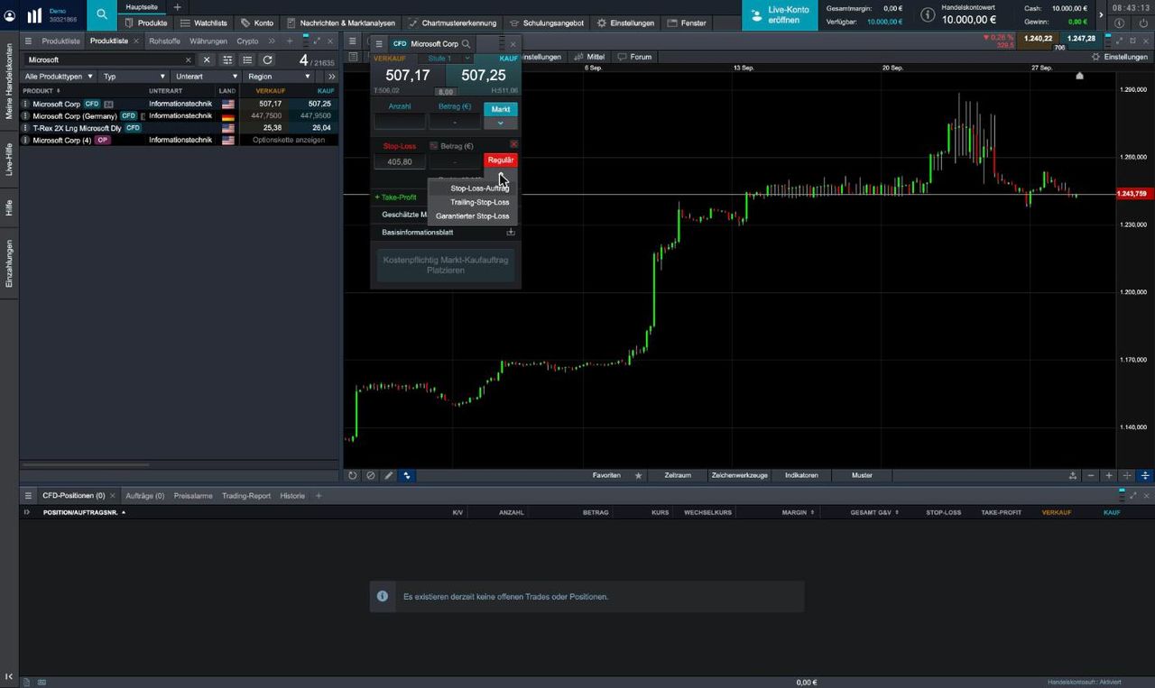The width and height of the screenshot is (1155, 688).
Task: Remove the Stop-Loss with red X
Action: 513,144
